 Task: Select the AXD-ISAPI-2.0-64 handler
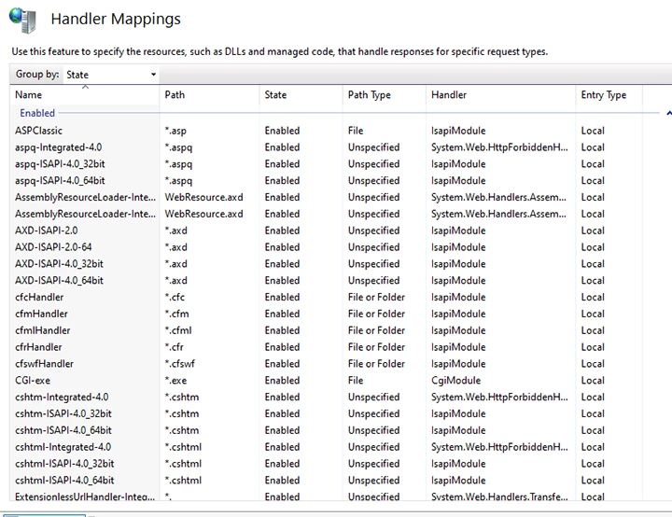click(x=53, y=247)
